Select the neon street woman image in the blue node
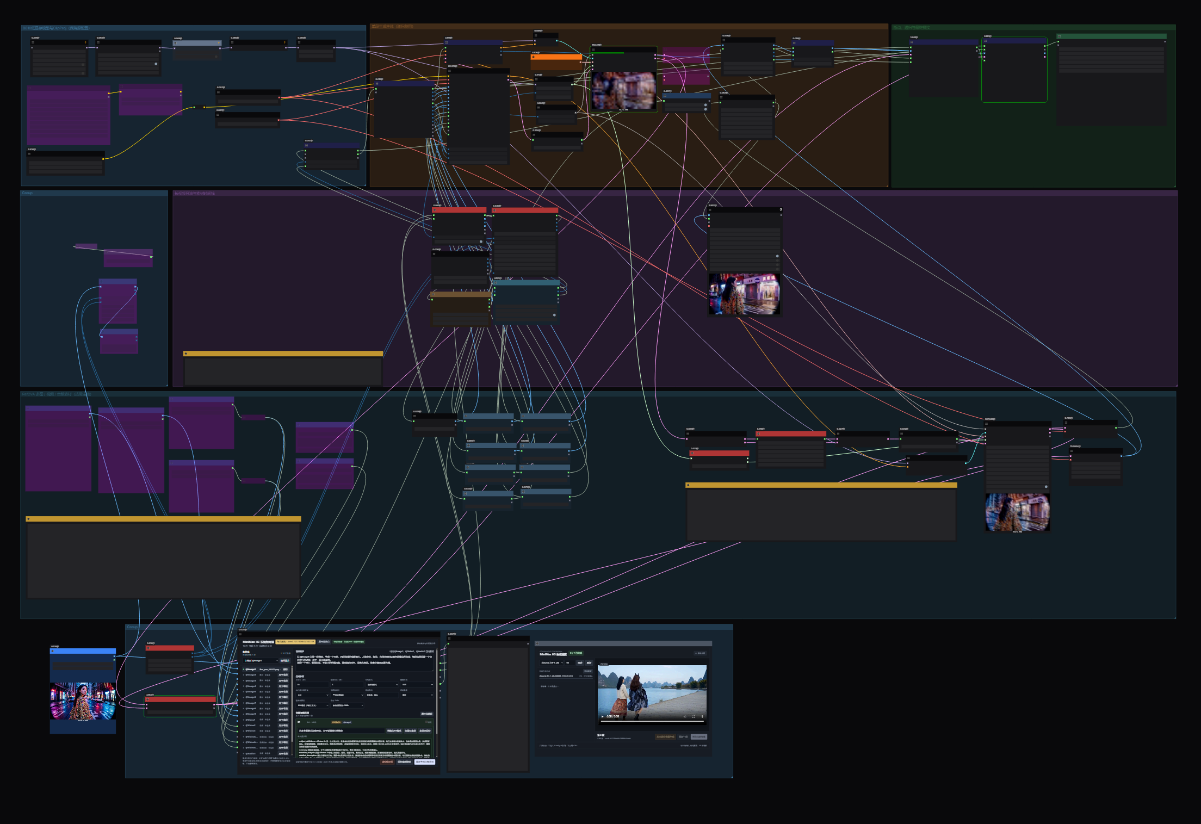The image size is (1201, 824). 83,702
